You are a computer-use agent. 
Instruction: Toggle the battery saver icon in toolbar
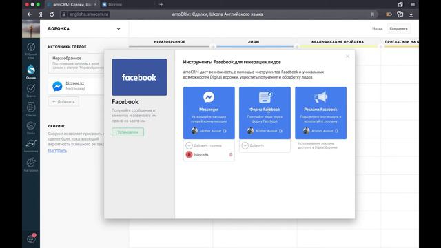tap(389, 14)
